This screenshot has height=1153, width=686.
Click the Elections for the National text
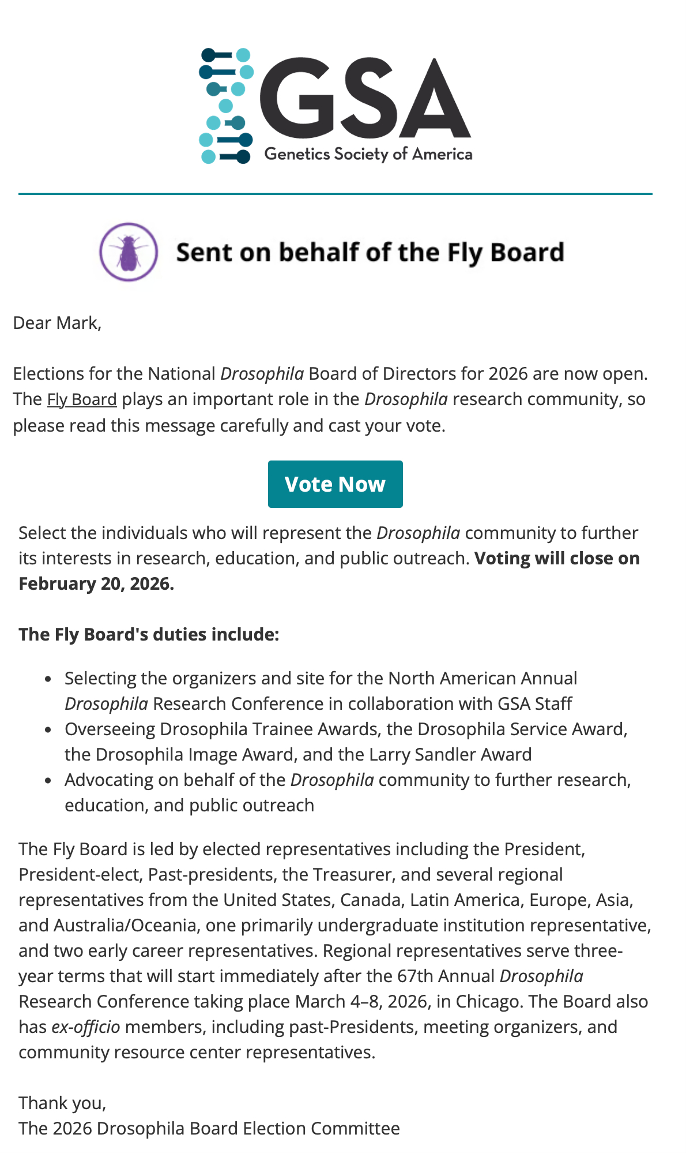click(114, 374)
